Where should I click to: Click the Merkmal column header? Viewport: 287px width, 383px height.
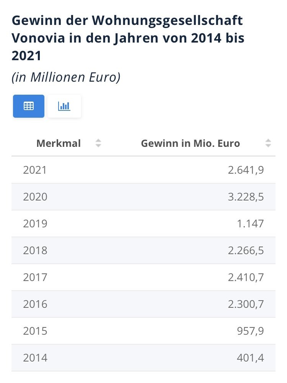pos(59,143)
